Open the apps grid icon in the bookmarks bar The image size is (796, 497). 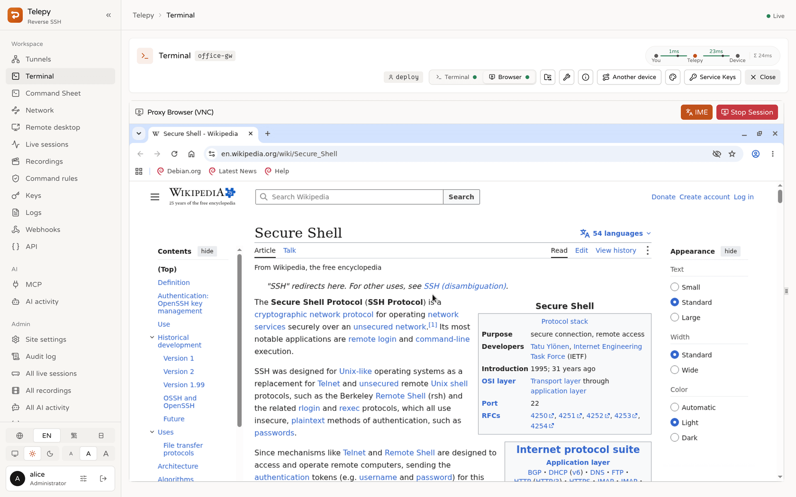click(x=139, y=171)
